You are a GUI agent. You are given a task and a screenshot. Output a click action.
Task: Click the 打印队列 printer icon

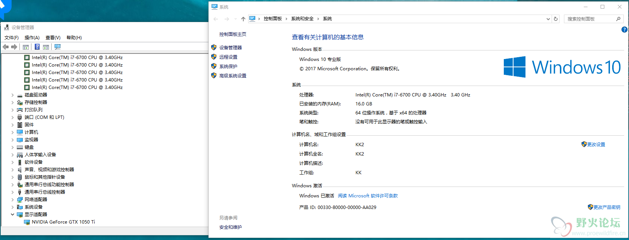pyautogui.click(x=20, y=110)
